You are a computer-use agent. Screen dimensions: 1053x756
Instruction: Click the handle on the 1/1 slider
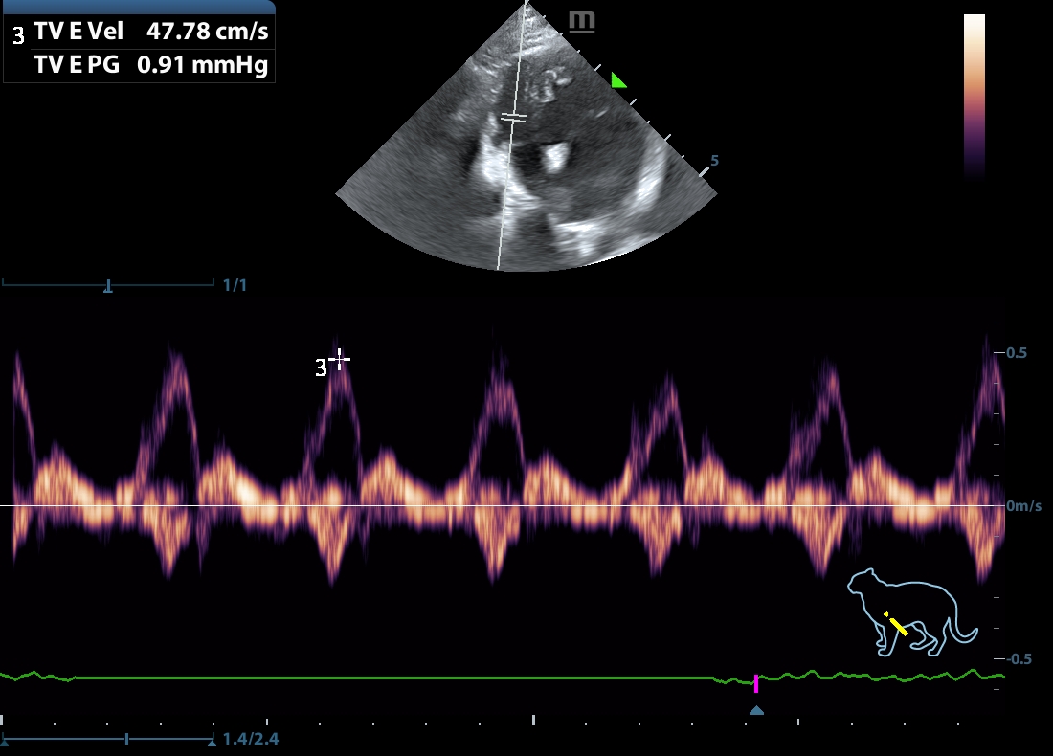coord(108,285)
